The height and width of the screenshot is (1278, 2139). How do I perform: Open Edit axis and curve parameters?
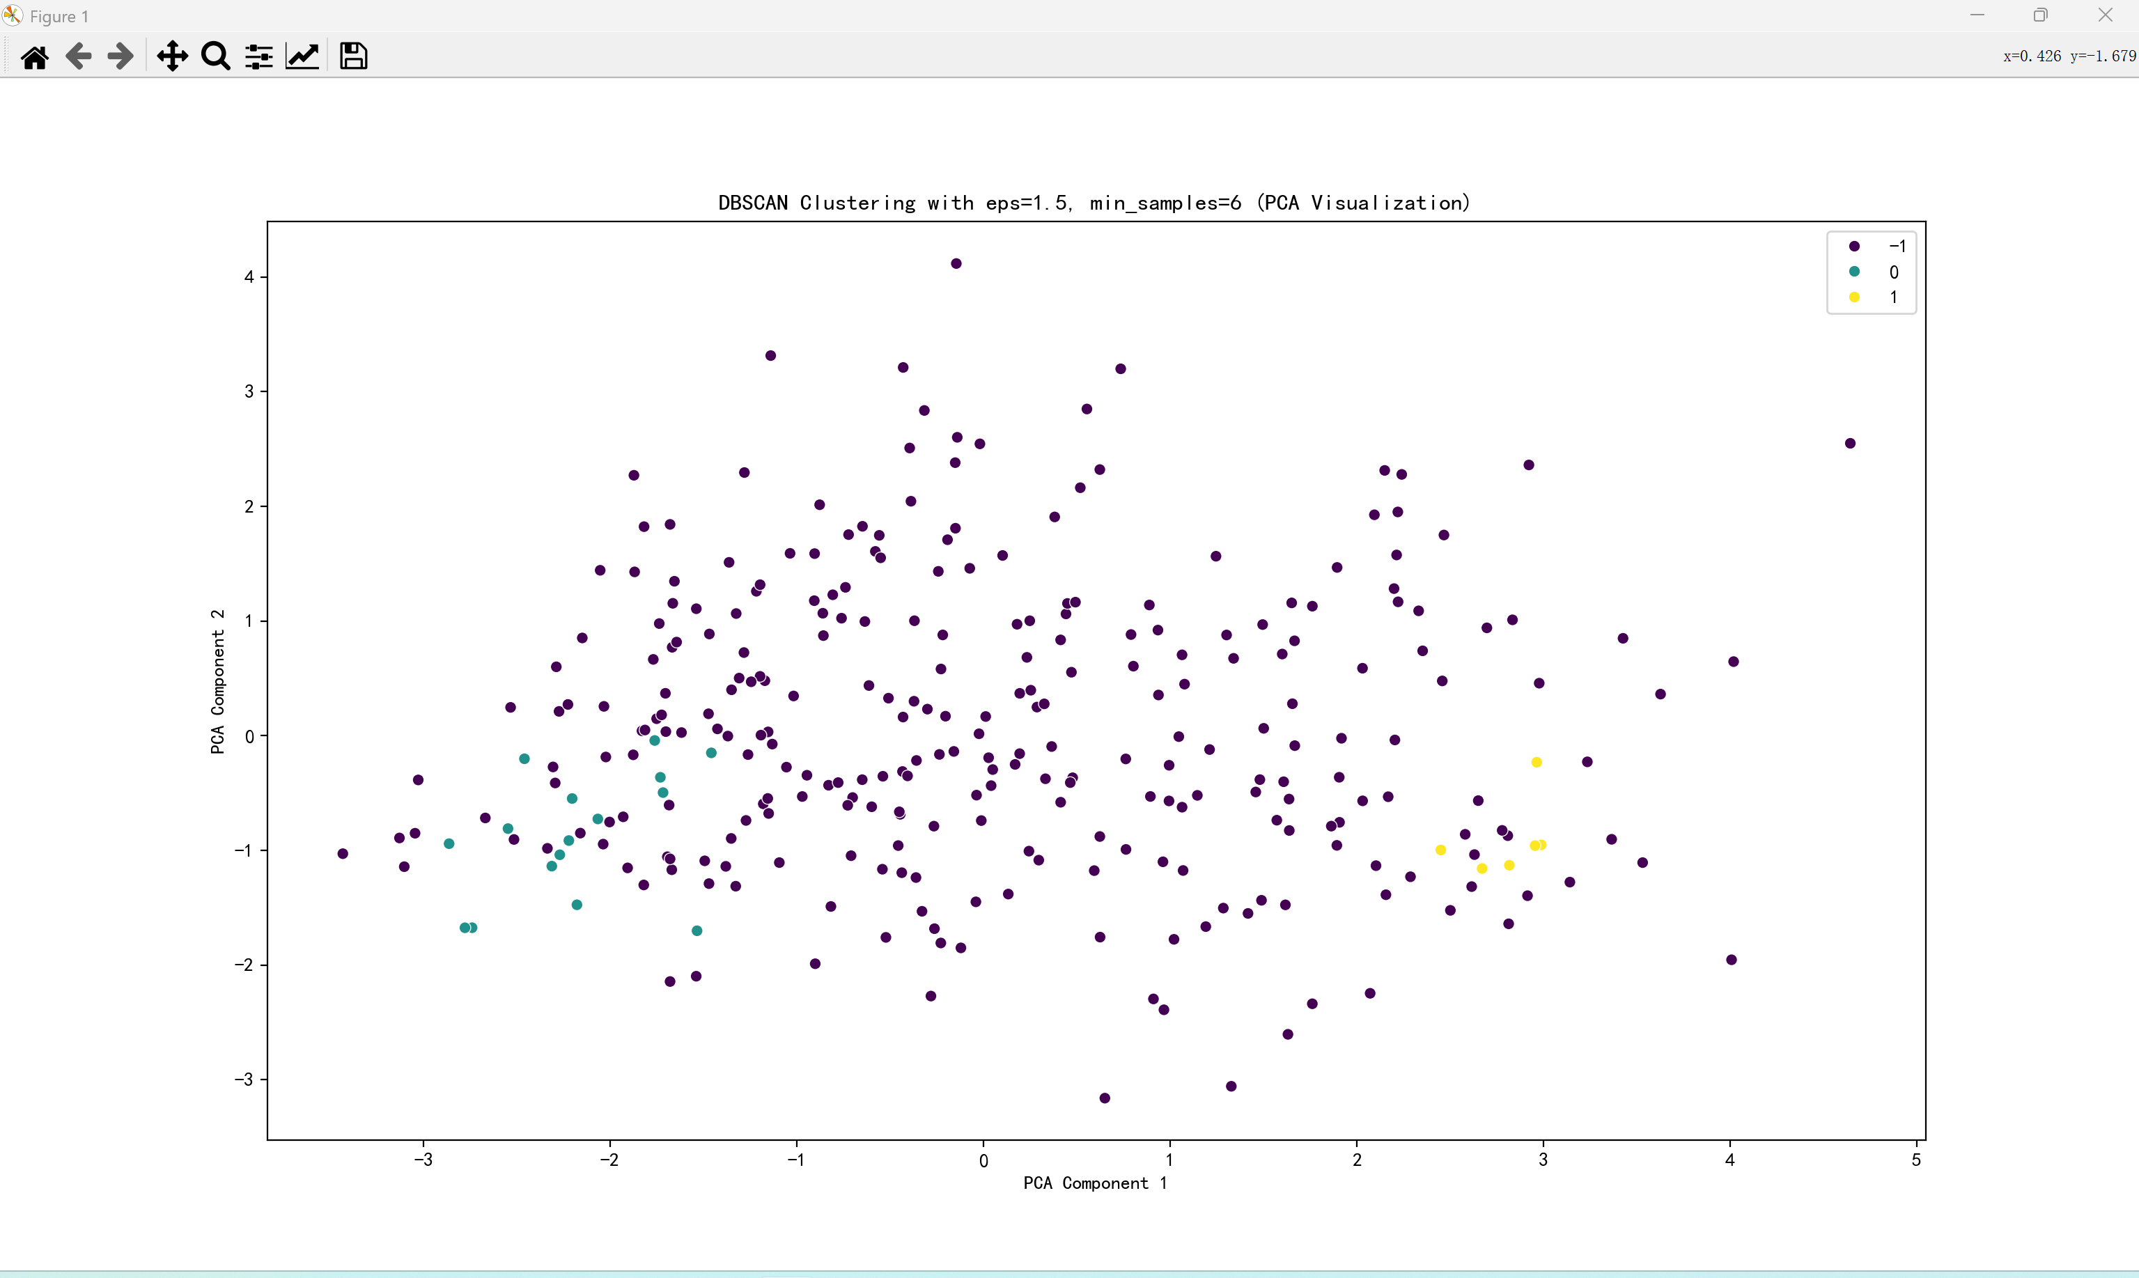pyautogui.click(x=302, y=57)
